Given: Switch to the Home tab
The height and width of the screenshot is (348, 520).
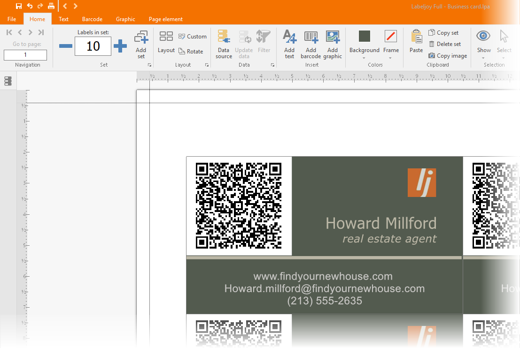Looking at the screenshot, I should click(x=37, y=19).
